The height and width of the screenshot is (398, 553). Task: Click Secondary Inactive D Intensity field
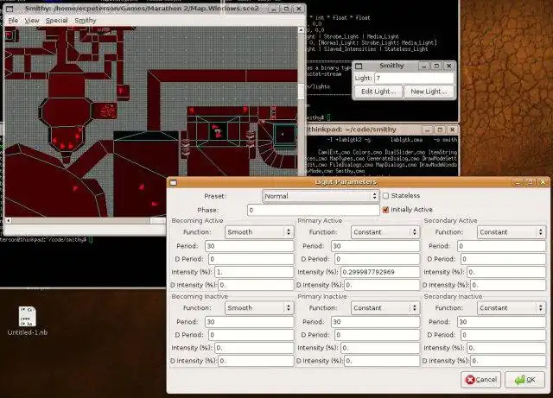pos(508,361)
